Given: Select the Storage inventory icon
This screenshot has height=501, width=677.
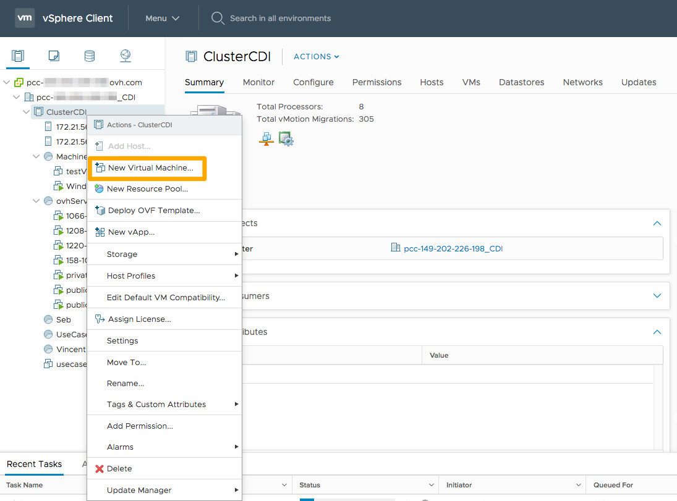Looking at the screenshot, I should click(x=90, y=56).
